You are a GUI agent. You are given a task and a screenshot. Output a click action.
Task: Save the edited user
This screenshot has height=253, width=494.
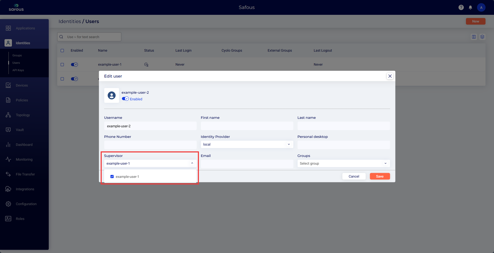click(x=380, y=177)
